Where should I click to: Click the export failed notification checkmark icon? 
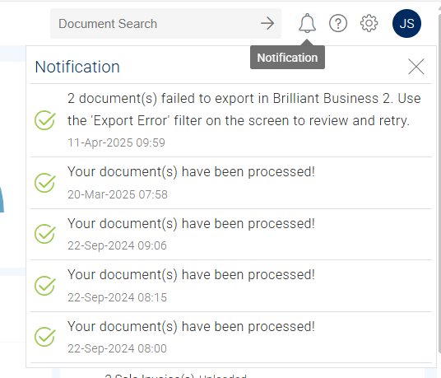[x=44, y=120]
